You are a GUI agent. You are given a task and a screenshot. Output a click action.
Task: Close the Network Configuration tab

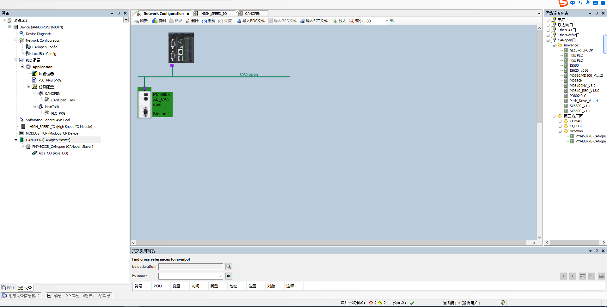pyautogui.click(x=188, y=14)
